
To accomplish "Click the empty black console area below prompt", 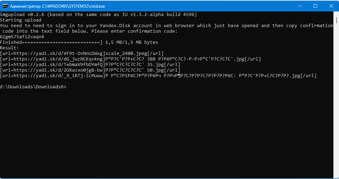I will coord(167,132).
